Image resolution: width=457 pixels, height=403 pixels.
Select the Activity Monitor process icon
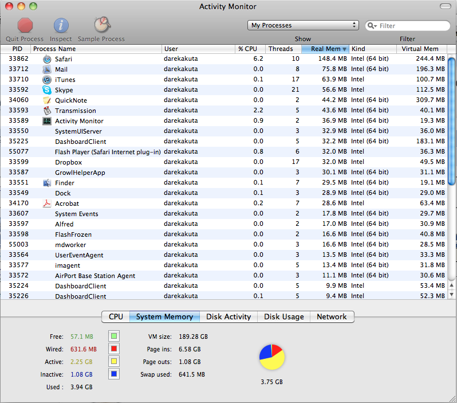[x=47, y=121]
